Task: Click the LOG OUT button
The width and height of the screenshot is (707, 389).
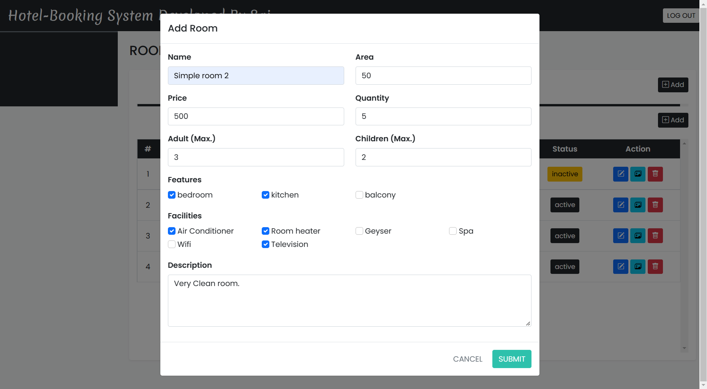Action: point(681,16)
